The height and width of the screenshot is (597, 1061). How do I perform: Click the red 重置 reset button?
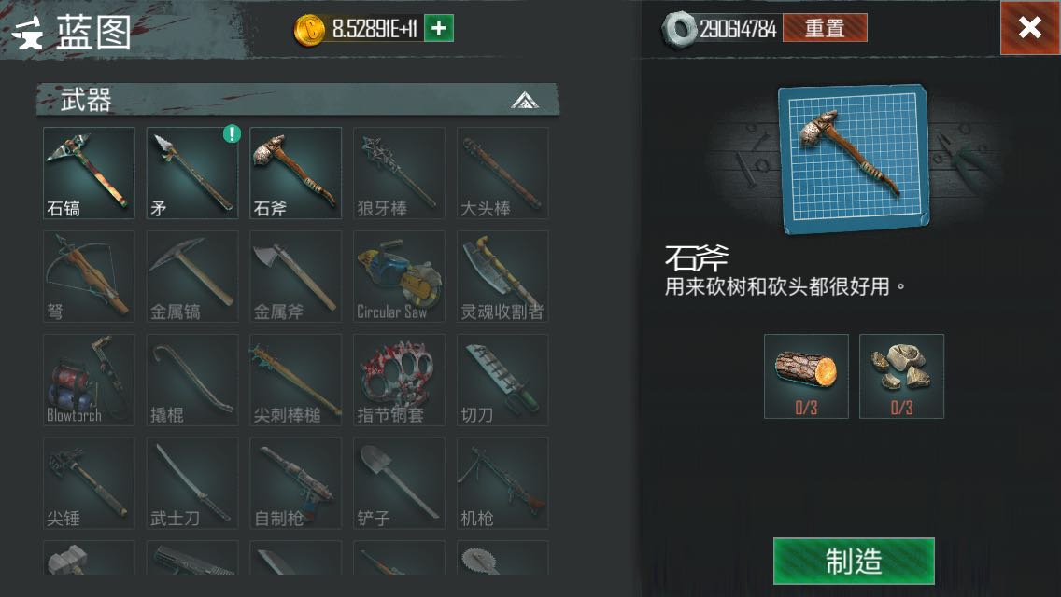(825, 28)
